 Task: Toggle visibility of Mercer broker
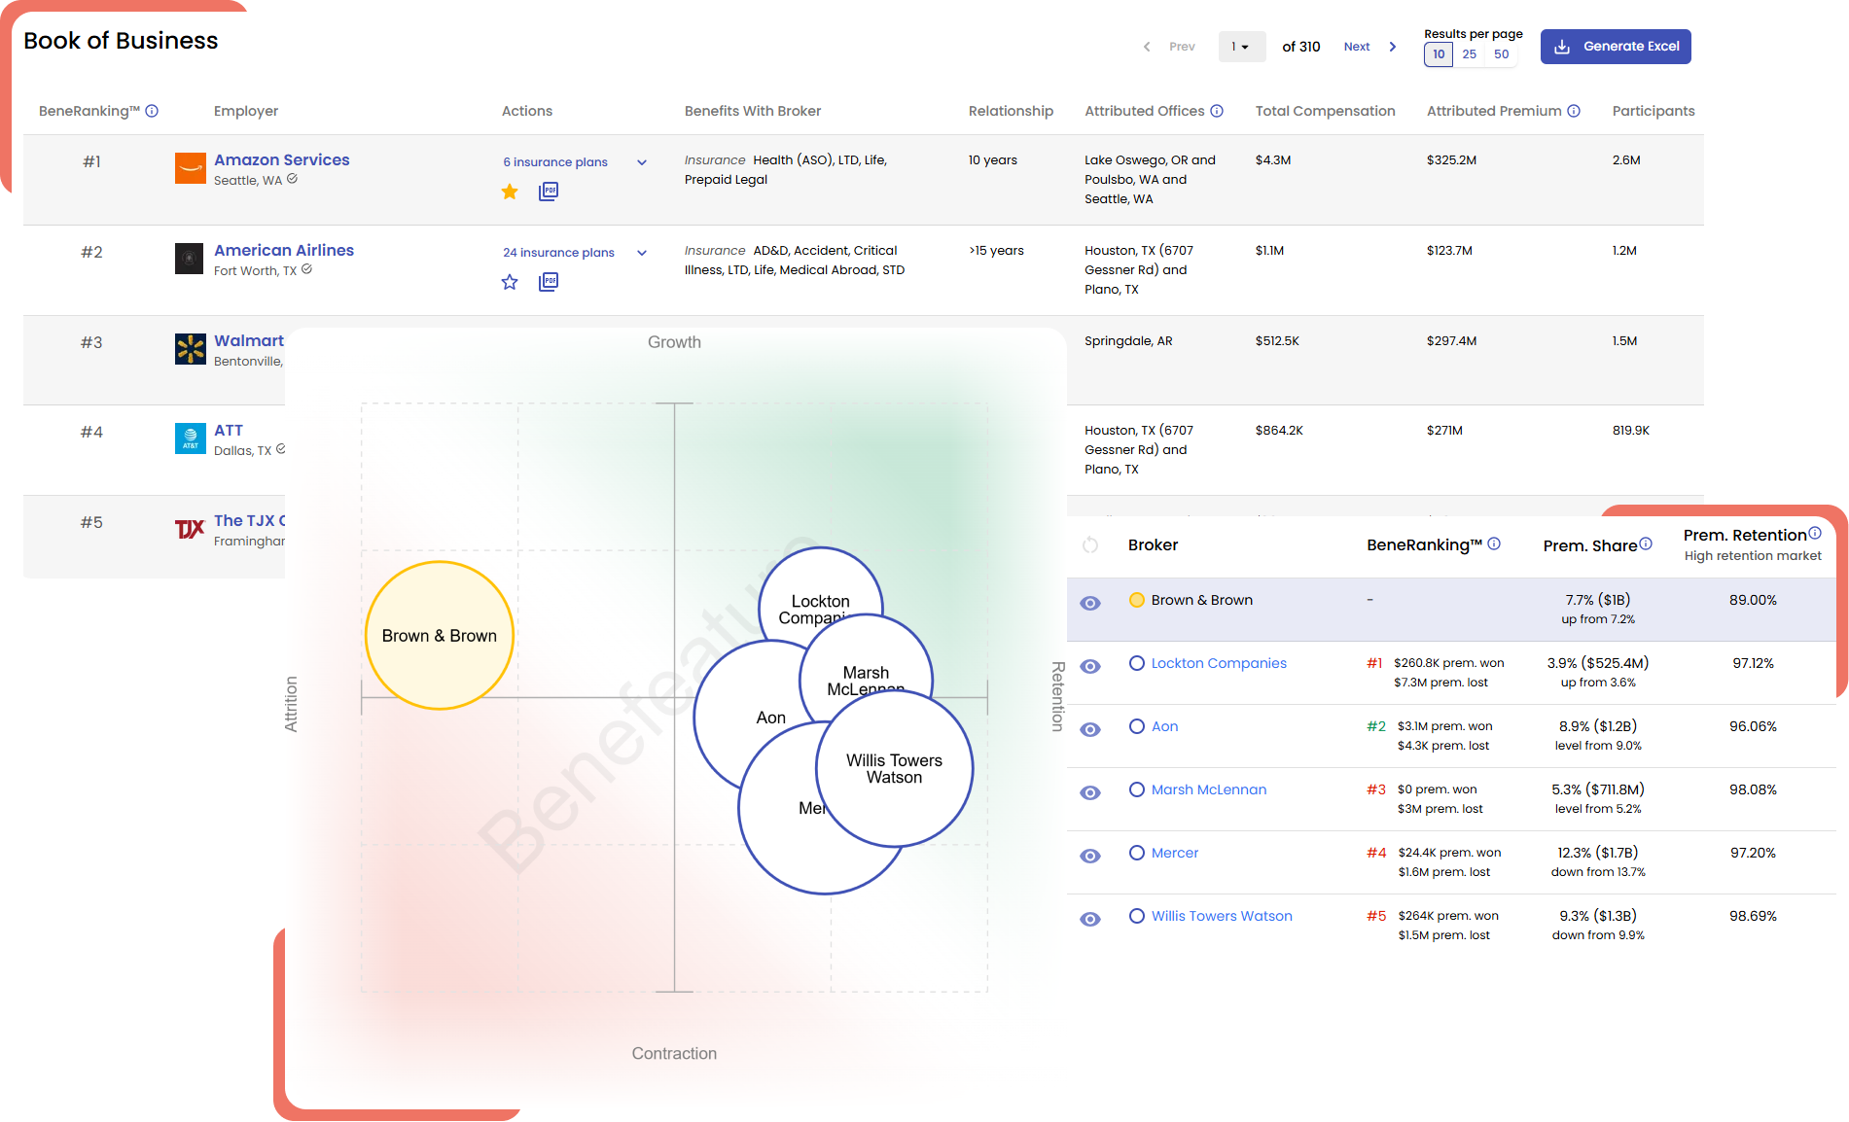(1090, 856)
